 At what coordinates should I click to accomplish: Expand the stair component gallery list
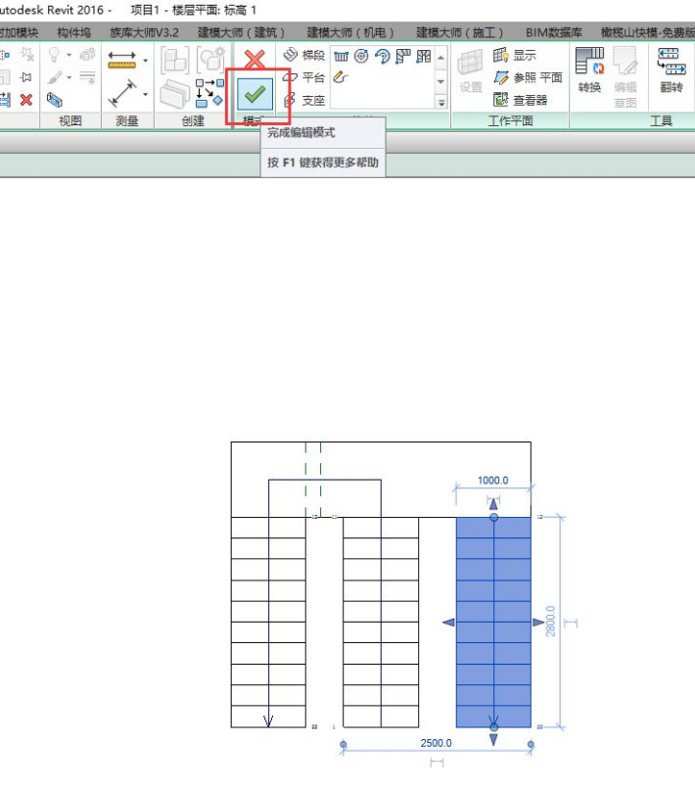(440, 101)
